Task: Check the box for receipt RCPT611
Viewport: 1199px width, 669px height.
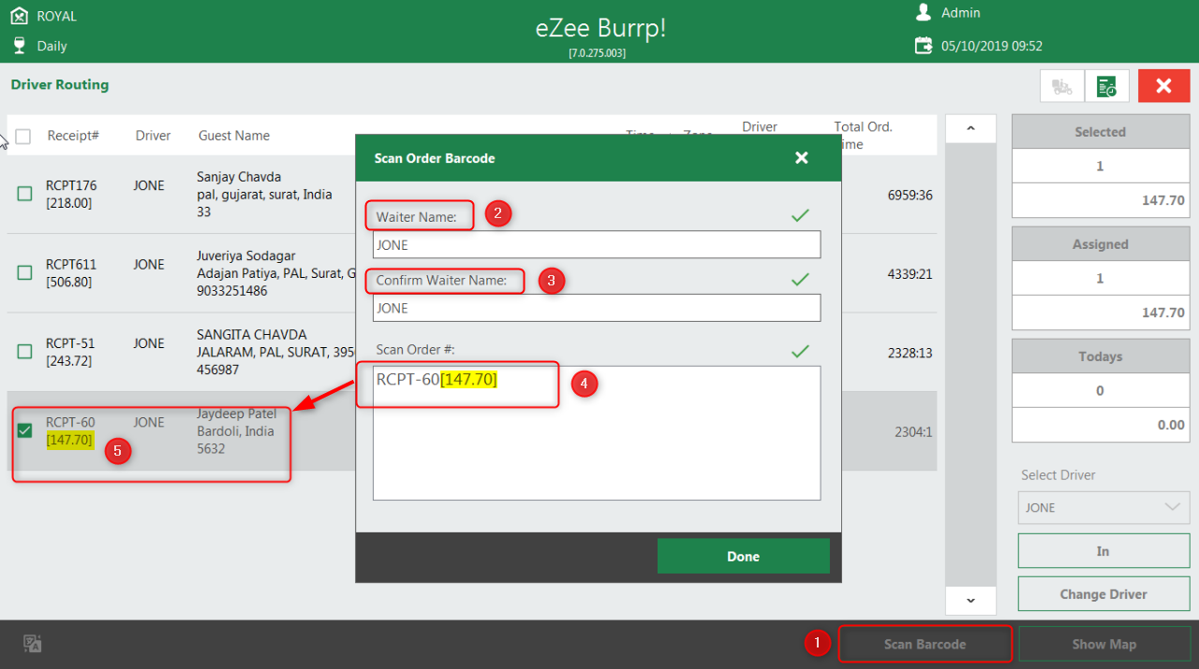Action: tap(25, 273)
